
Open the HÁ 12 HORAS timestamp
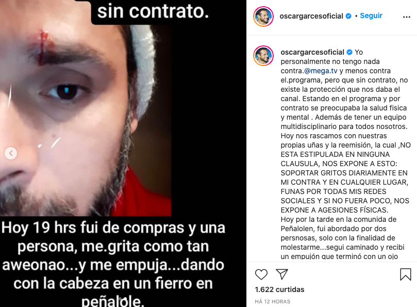(x=272, y=301)
